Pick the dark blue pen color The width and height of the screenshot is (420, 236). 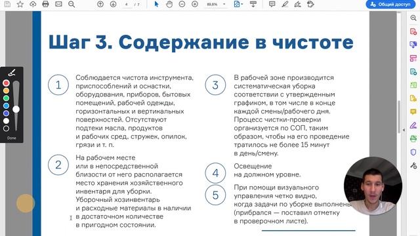6,113
